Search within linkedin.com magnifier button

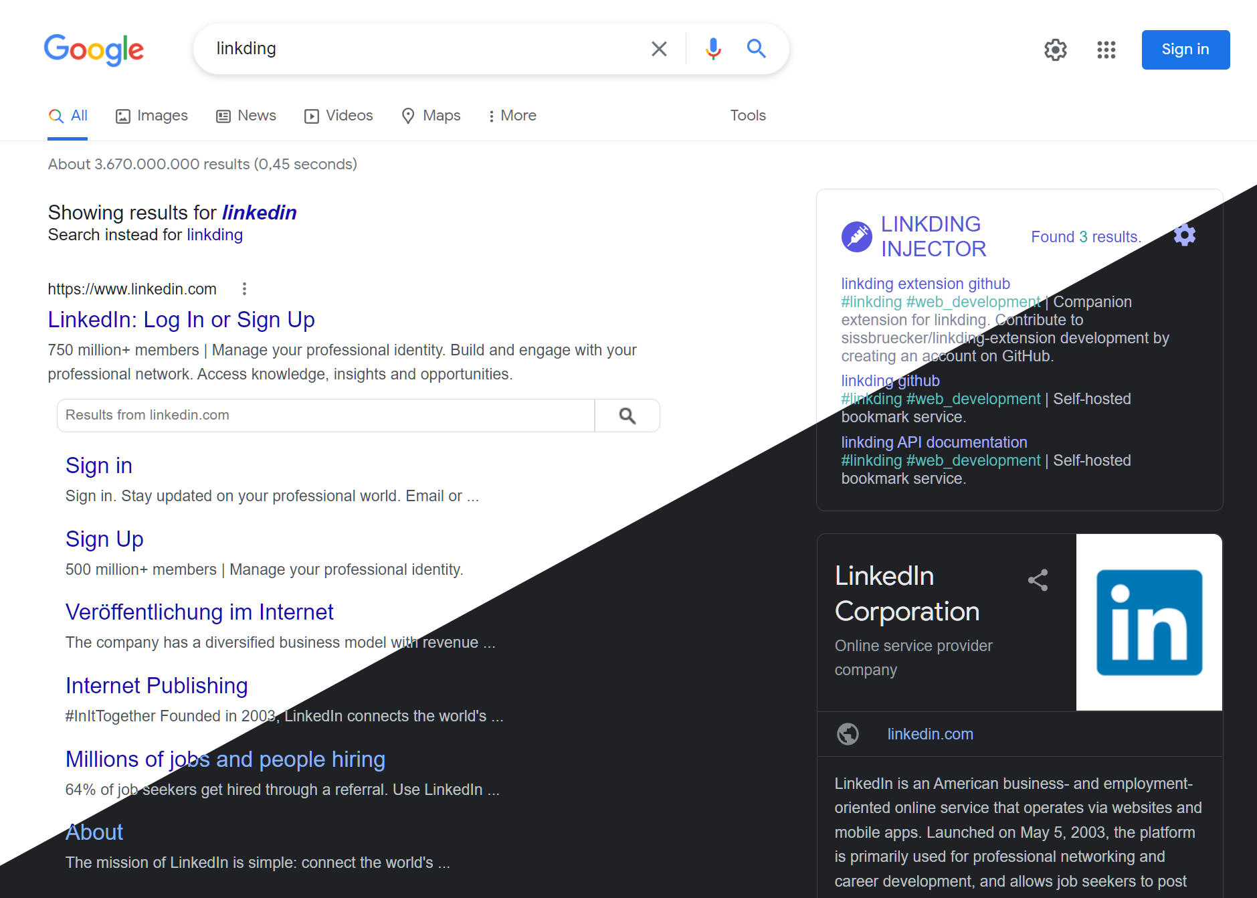point(627,416)
